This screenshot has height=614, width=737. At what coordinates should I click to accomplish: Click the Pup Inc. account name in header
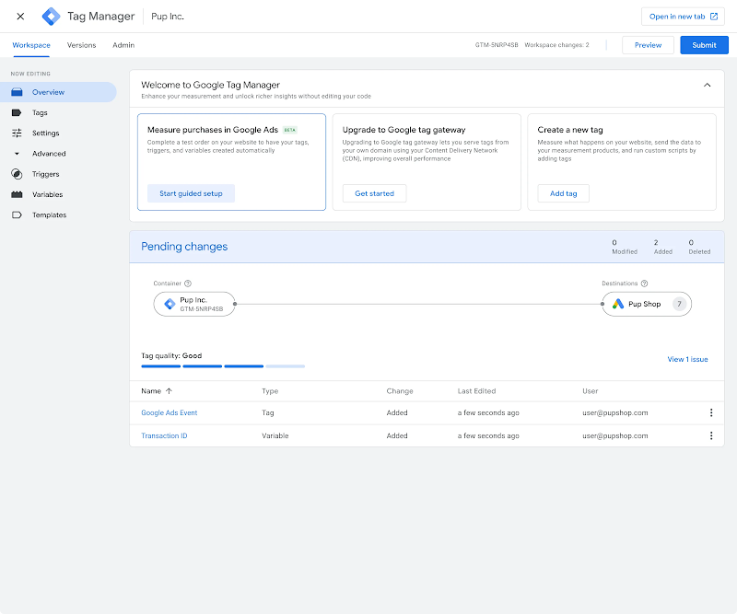(x=168, y=17)
